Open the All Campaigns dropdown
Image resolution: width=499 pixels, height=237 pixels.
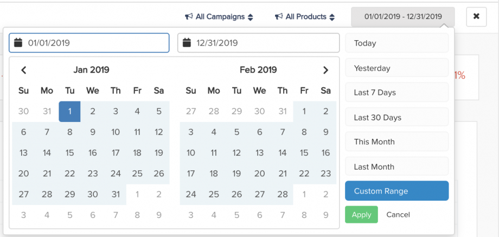coord(219,17)
